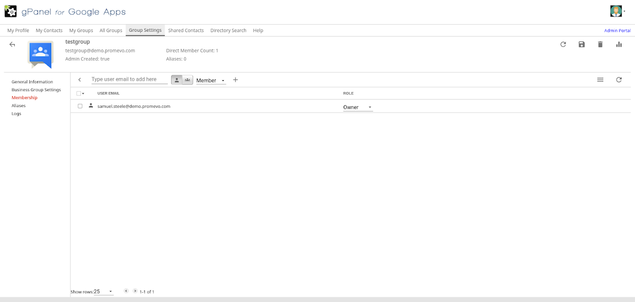Reload the membership table
The width and height of the screenshot is (635, 302).
619,80
